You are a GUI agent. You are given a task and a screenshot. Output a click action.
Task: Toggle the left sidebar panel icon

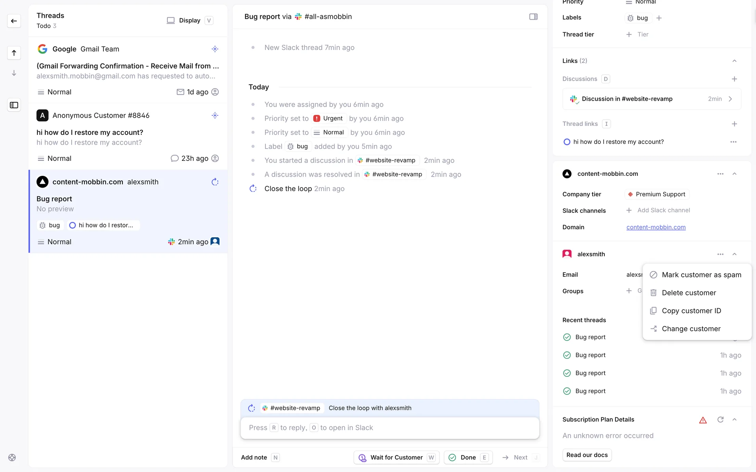[x=14, y=105]
